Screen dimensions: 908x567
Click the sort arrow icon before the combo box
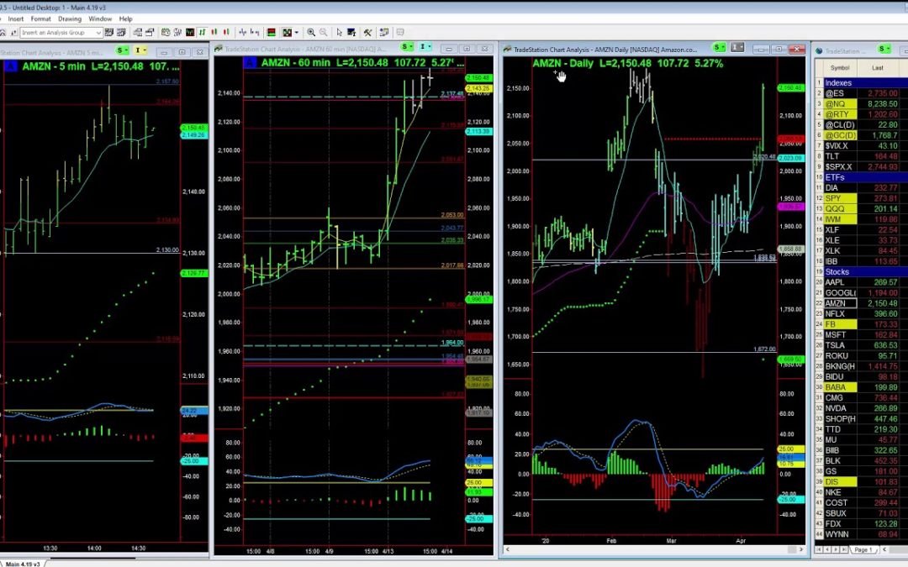point(14,33)
